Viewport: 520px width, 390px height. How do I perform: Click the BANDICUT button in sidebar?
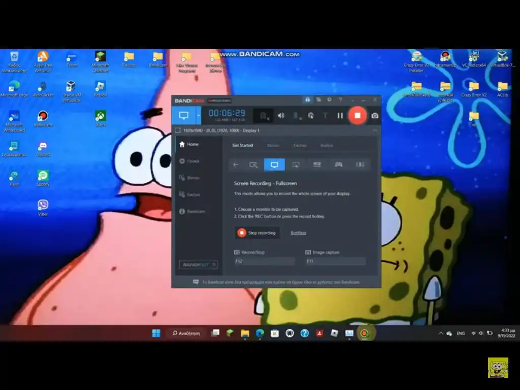199,265
